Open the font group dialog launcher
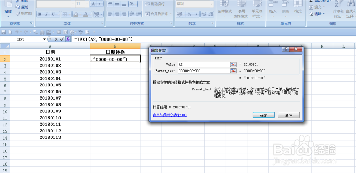Screen dimensions: 356x173 (x=102, y=23)
